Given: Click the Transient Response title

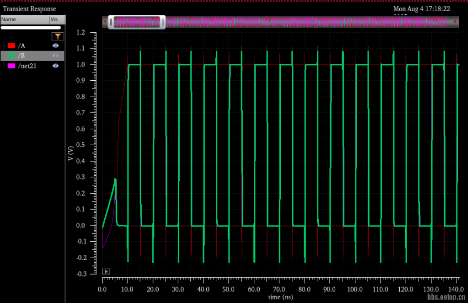Looking at the screenshot, I should pyautogui.click(x=30, y=9).
